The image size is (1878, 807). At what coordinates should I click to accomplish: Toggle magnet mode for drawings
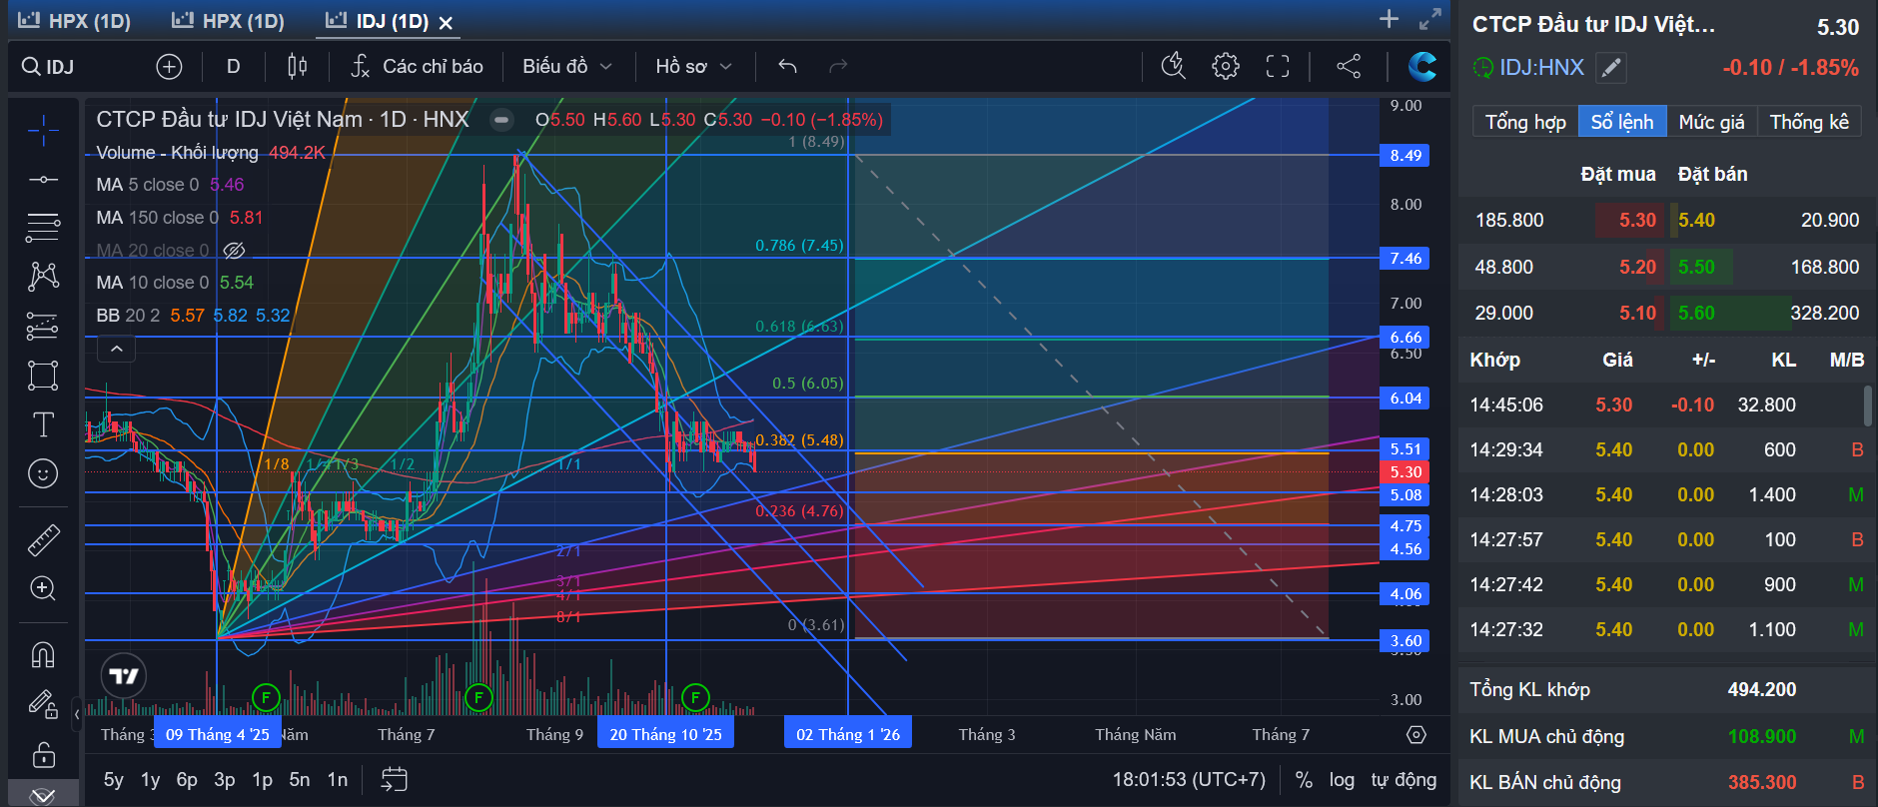[x=43, y=655]
